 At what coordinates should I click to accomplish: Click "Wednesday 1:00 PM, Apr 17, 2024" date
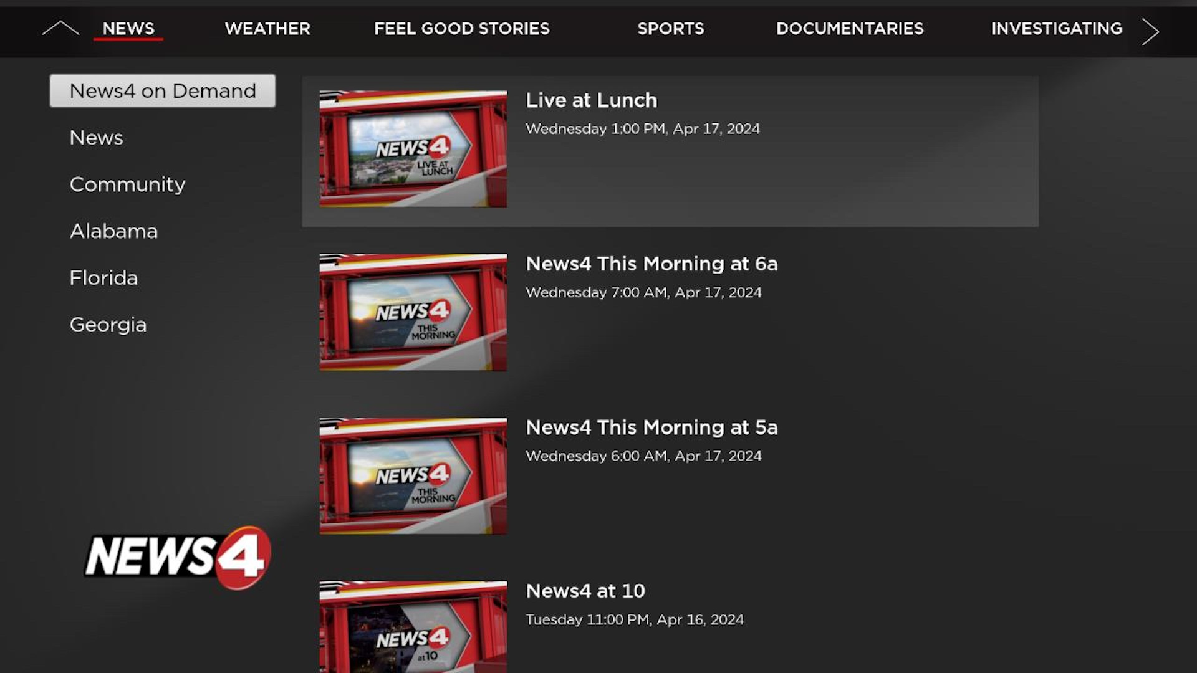643,129
